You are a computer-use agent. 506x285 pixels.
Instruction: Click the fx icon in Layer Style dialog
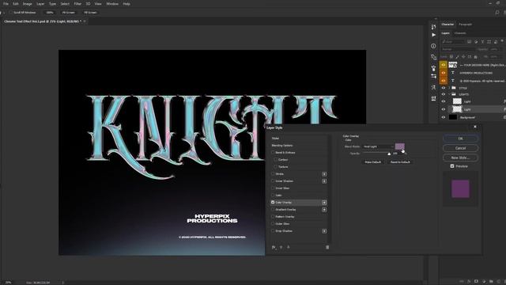pos(274,247)
